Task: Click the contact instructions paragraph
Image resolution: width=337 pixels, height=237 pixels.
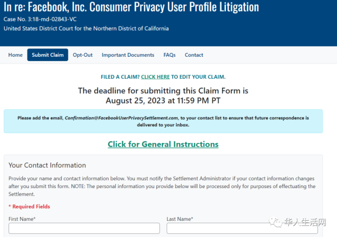Action: click(x=162, y=186)
